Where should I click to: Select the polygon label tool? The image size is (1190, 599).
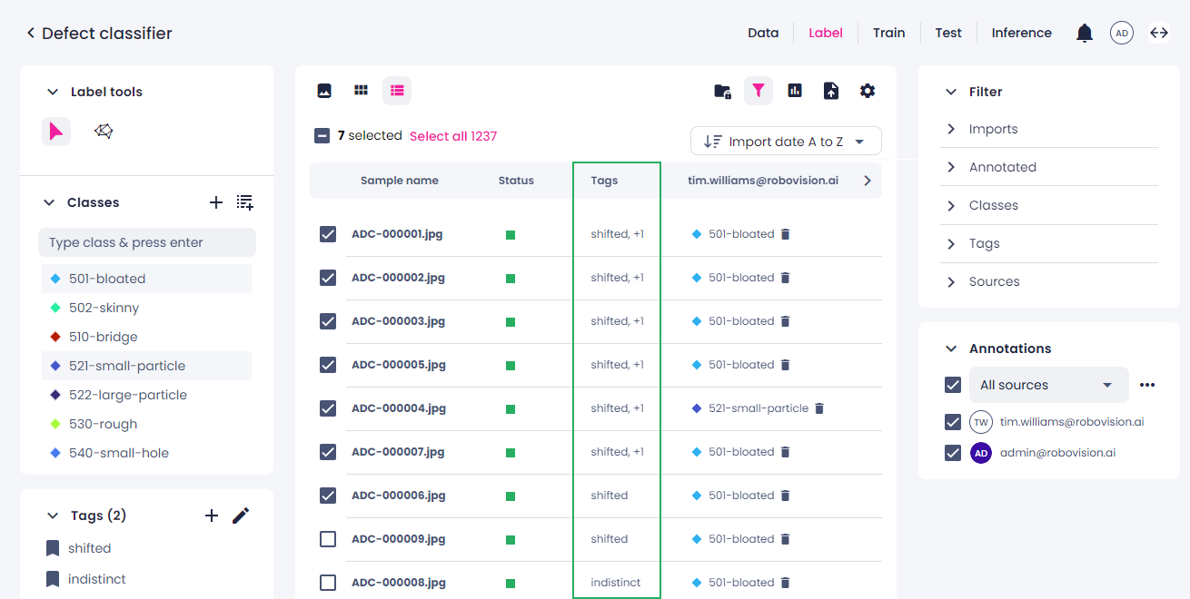104,132
